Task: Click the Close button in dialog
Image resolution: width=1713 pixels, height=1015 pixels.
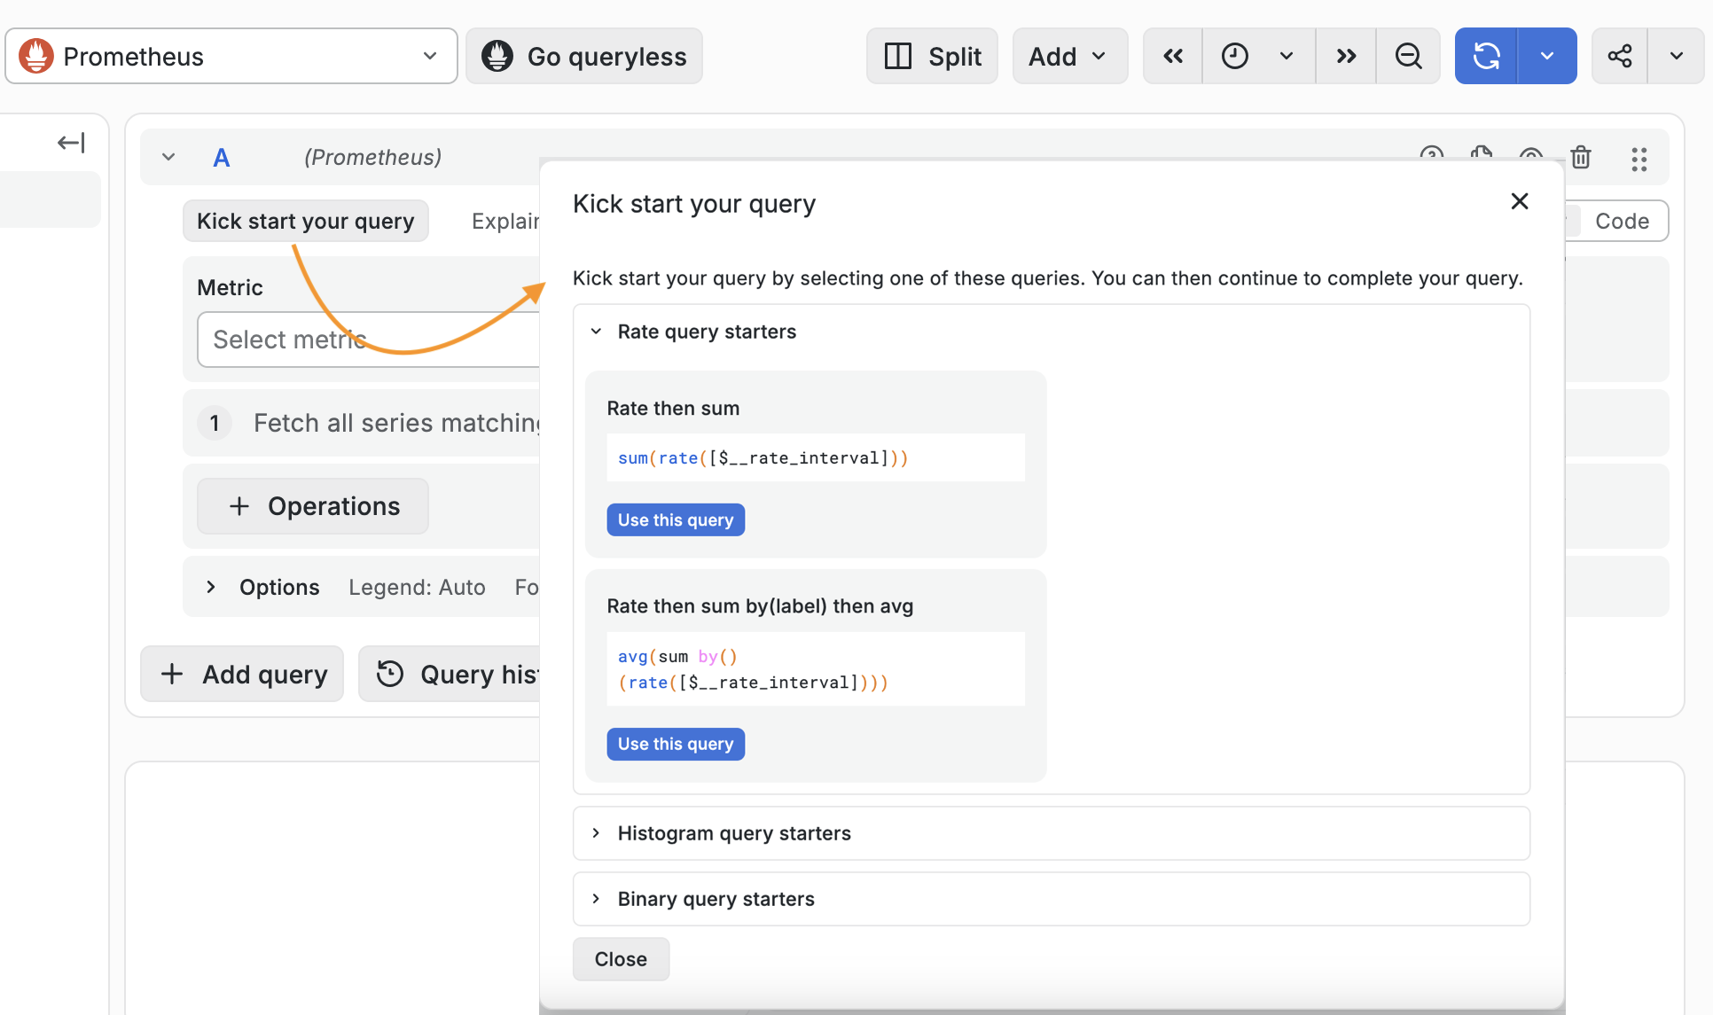Action: tap(621, 959)
